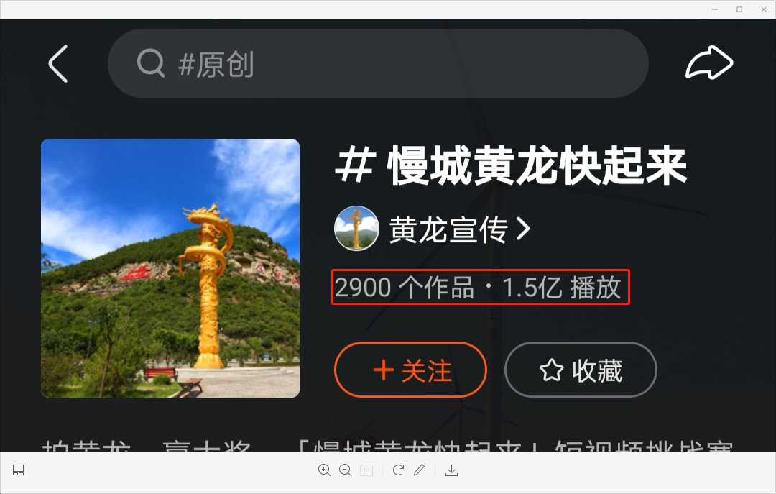Screen dimensions: 776x494
Task: Maximize the image viewer window
Action: tap(739, 9)
